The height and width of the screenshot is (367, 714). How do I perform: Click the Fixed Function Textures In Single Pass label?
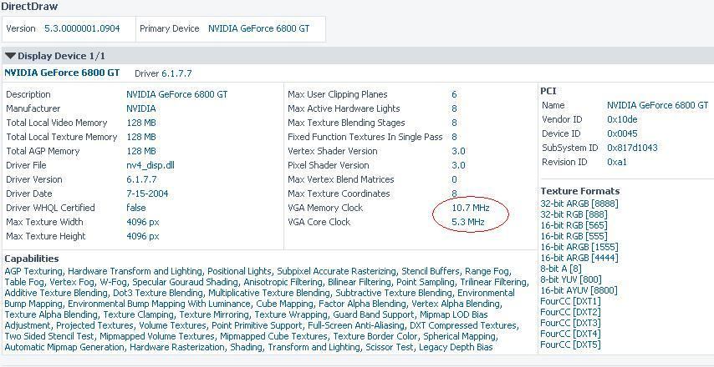pyautogui.click(x=365, y=137)
